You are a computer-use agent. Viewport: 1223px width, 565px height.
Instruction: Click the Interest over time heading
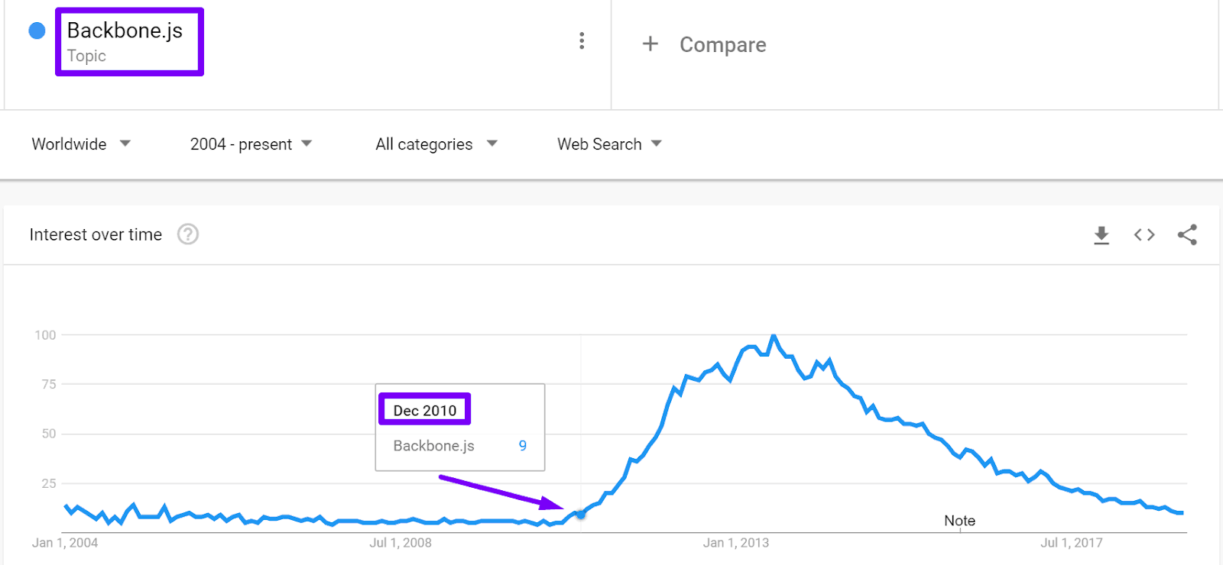pyautogui.click(x=96, y=234)
